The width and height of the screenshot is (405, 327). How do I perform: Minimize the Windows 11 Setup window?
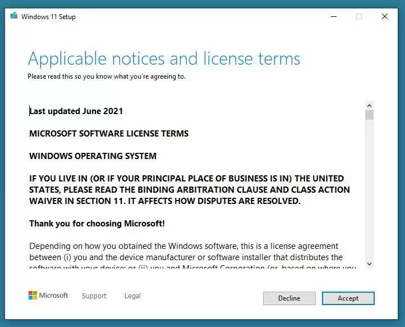(333, 16)
